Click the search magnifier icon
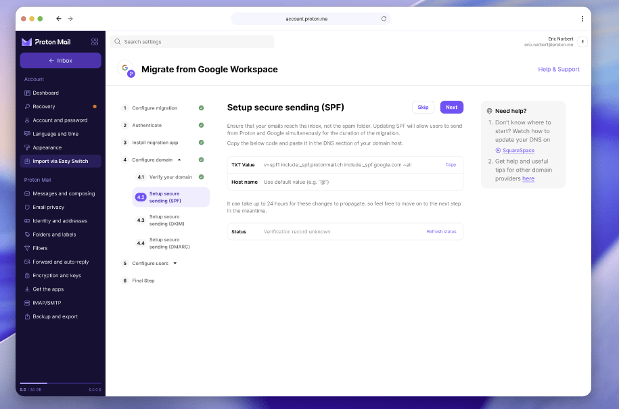 click(x=118, y=41)
